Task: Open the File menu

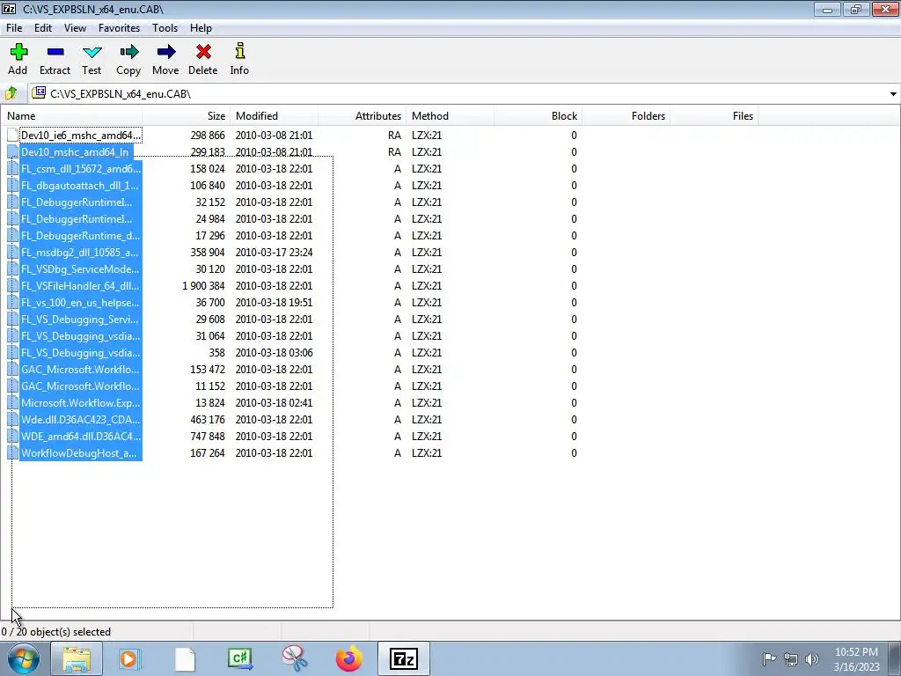Action: pos(14,27)
